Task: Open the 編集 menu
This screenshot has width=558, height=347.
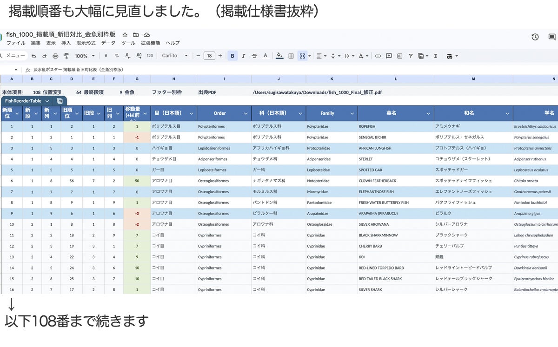Action: [36, 43]
